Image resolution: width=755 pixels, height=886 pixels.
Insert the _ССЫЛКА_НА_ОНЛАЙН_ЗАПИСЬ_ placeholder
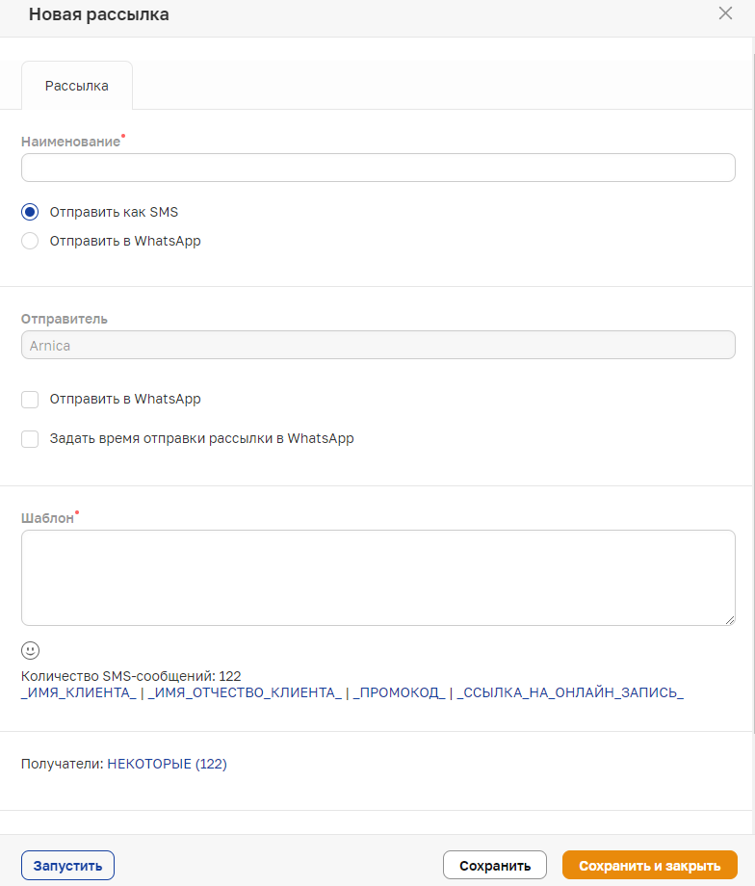coord(570,692)
